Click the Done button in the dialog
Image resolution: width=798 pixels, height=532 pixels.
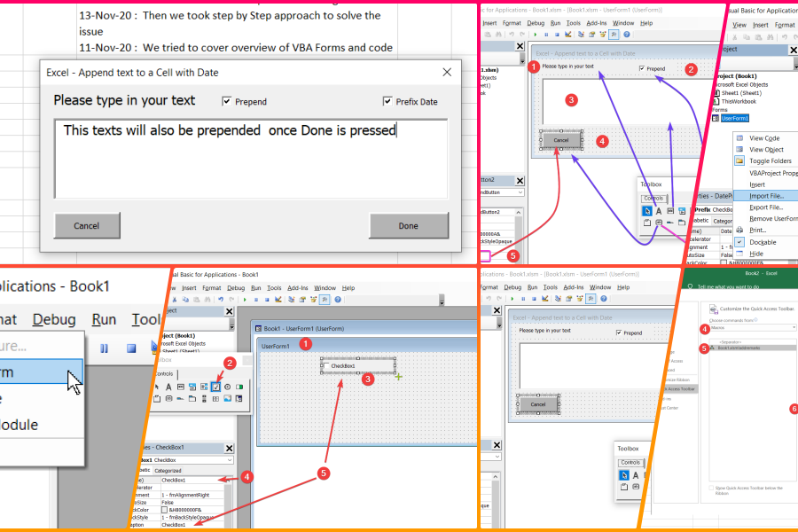pyautogui.click(x=409, y=225)
